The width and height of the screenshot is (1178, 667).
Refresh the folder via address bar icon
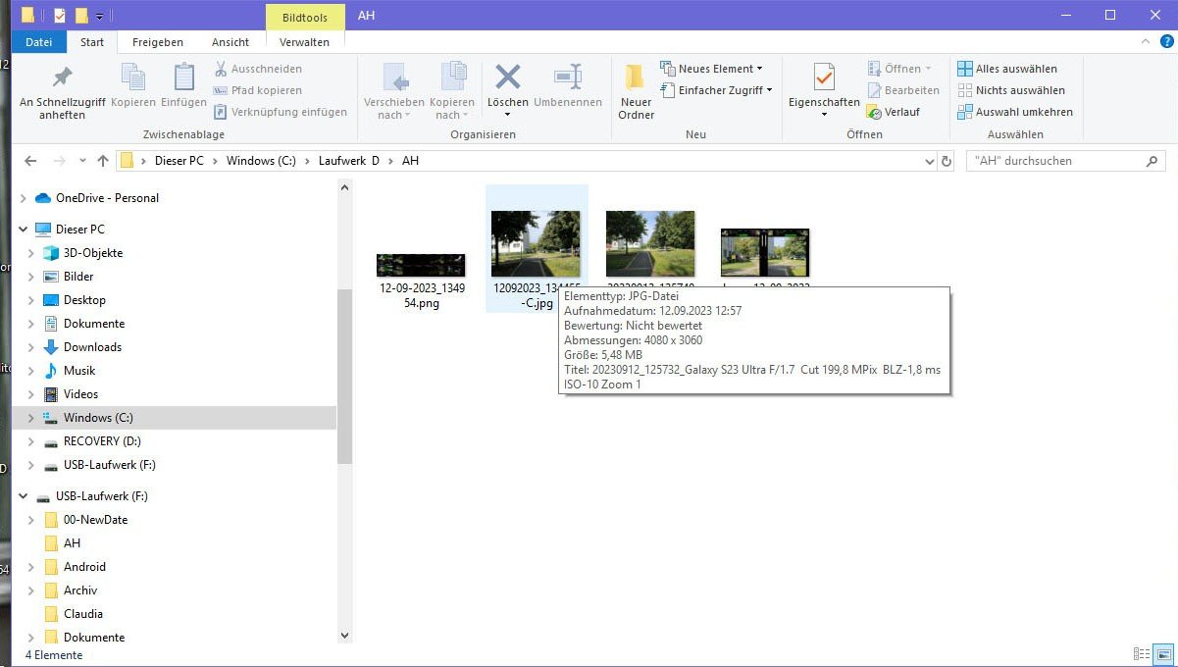point(946,161)
